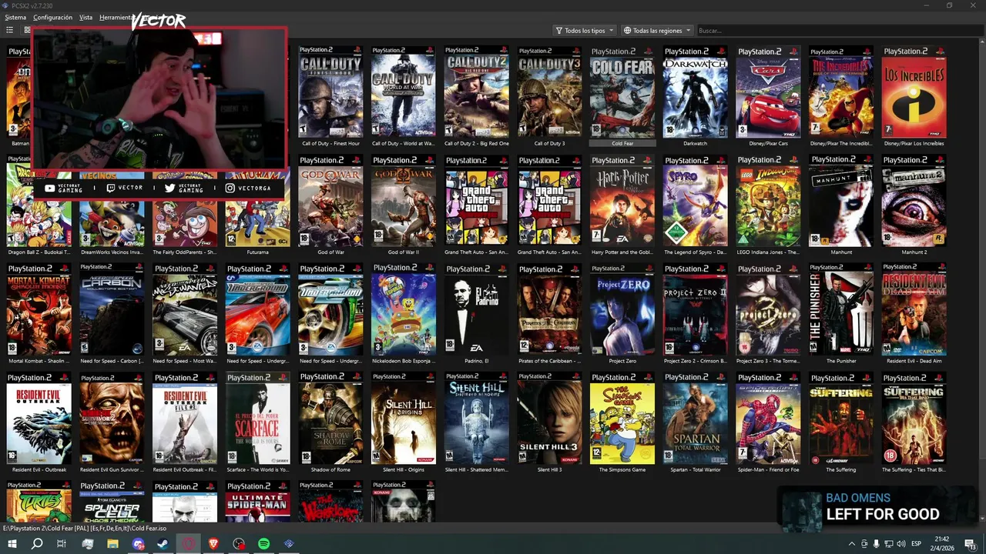Select Resident Evil Gun Survivor cover
This screenshot has width=986, height=554.
point(112,418)
